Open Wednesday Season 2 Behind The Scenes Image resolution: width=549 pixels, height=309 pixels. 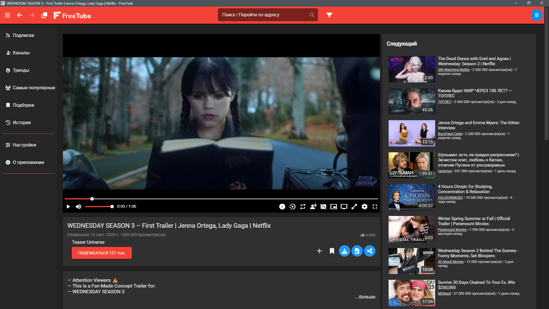[x=478, y=253]
